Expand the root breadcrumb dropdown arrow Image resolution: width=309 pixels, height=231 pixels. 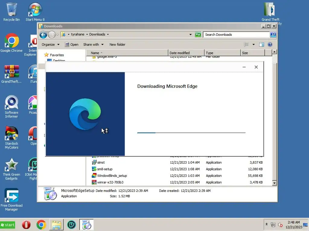(68, 34)
